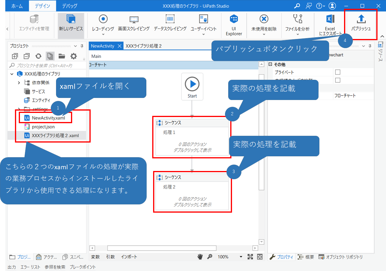Image resolution: width=386 pixels, height=271 pixels.
Task: Export to Excel via Excelにエクスポート
Action: click(330, 25)
